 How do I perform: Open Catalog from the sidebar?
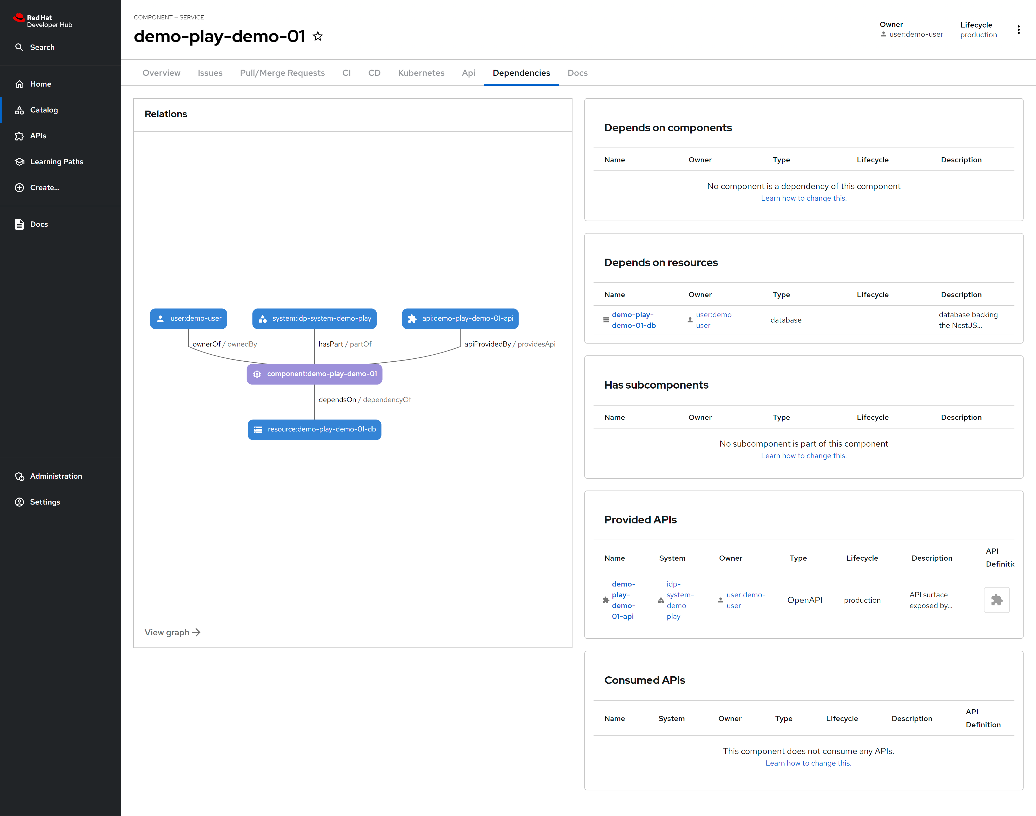coord(43,110)
